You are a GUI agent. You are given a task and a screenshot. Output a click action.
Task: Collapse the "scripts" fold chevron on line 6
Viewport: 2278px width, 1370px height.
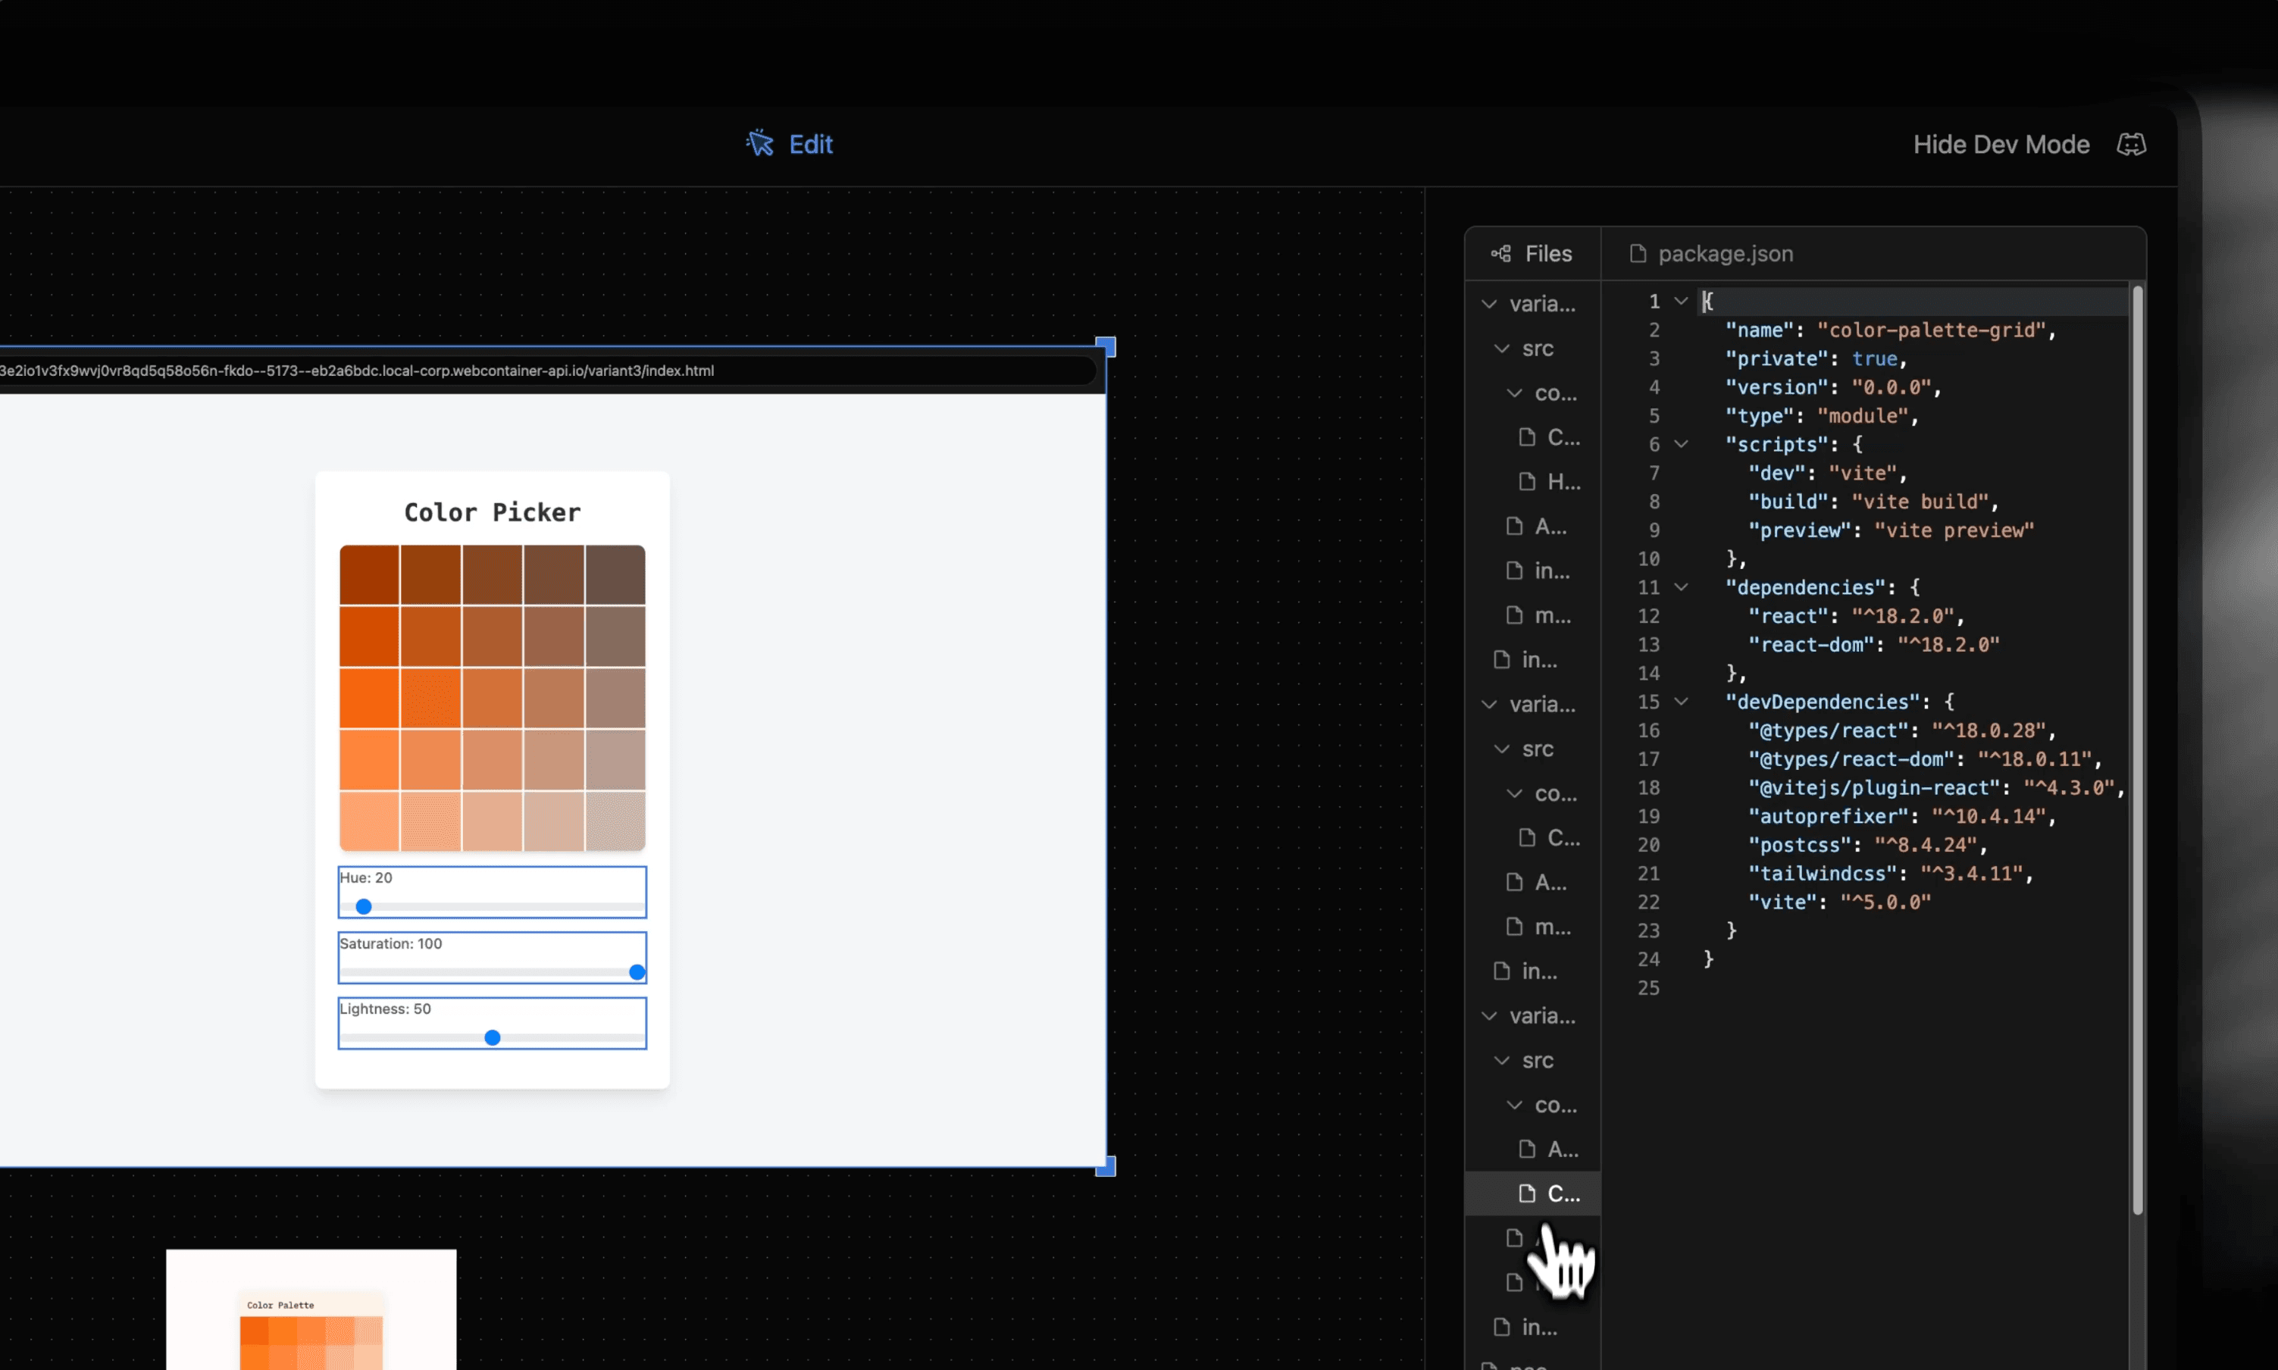(x=1682, y=444)
